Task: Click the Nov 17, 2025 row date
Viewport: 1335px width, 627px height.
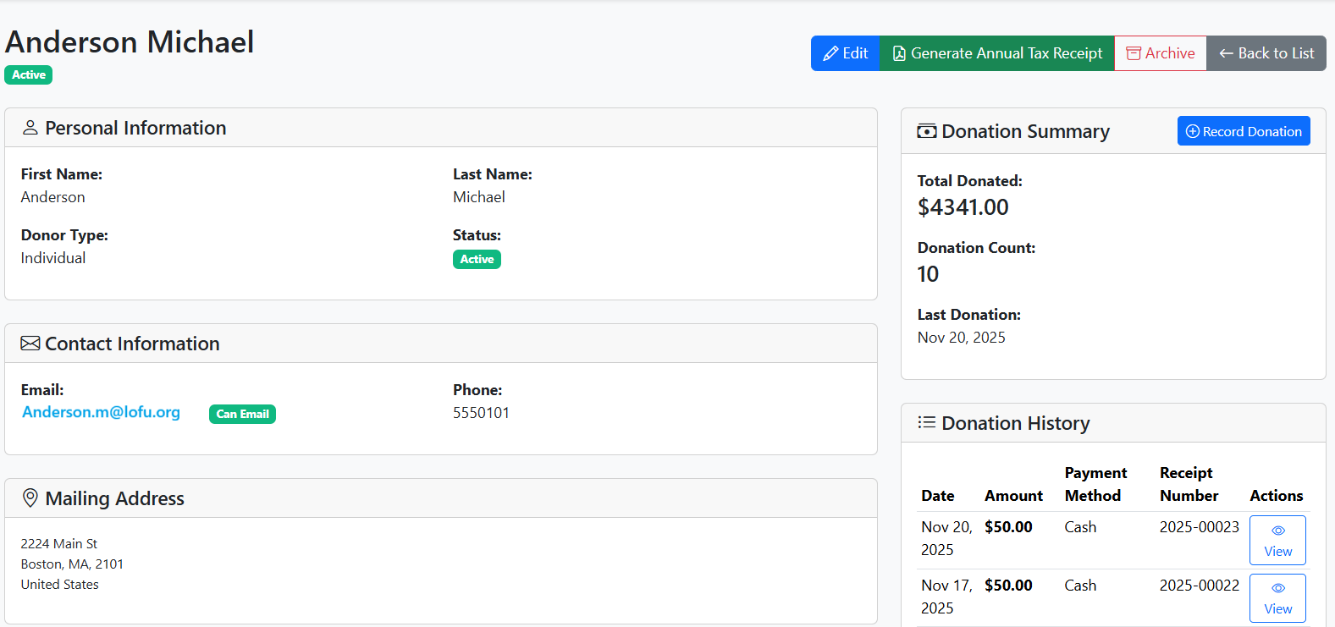Action: point(946,597)
